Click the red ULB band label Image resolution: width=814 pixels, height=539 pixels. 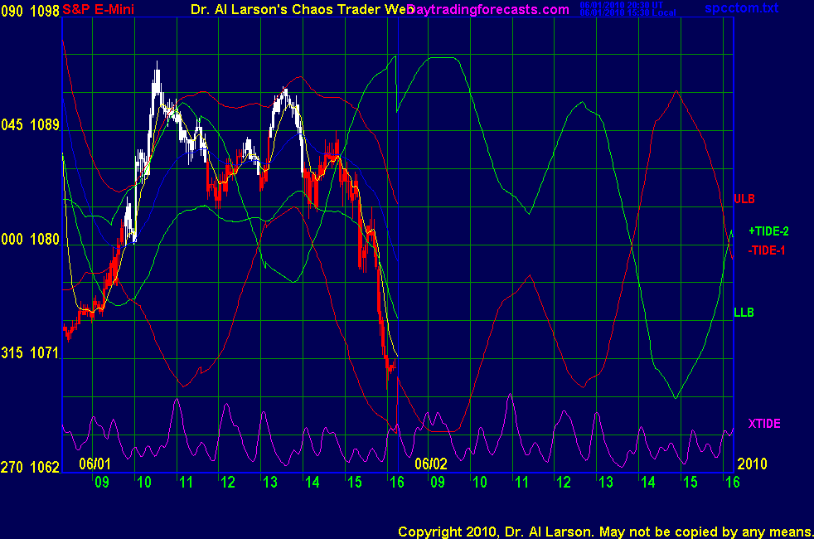[744, 199]
